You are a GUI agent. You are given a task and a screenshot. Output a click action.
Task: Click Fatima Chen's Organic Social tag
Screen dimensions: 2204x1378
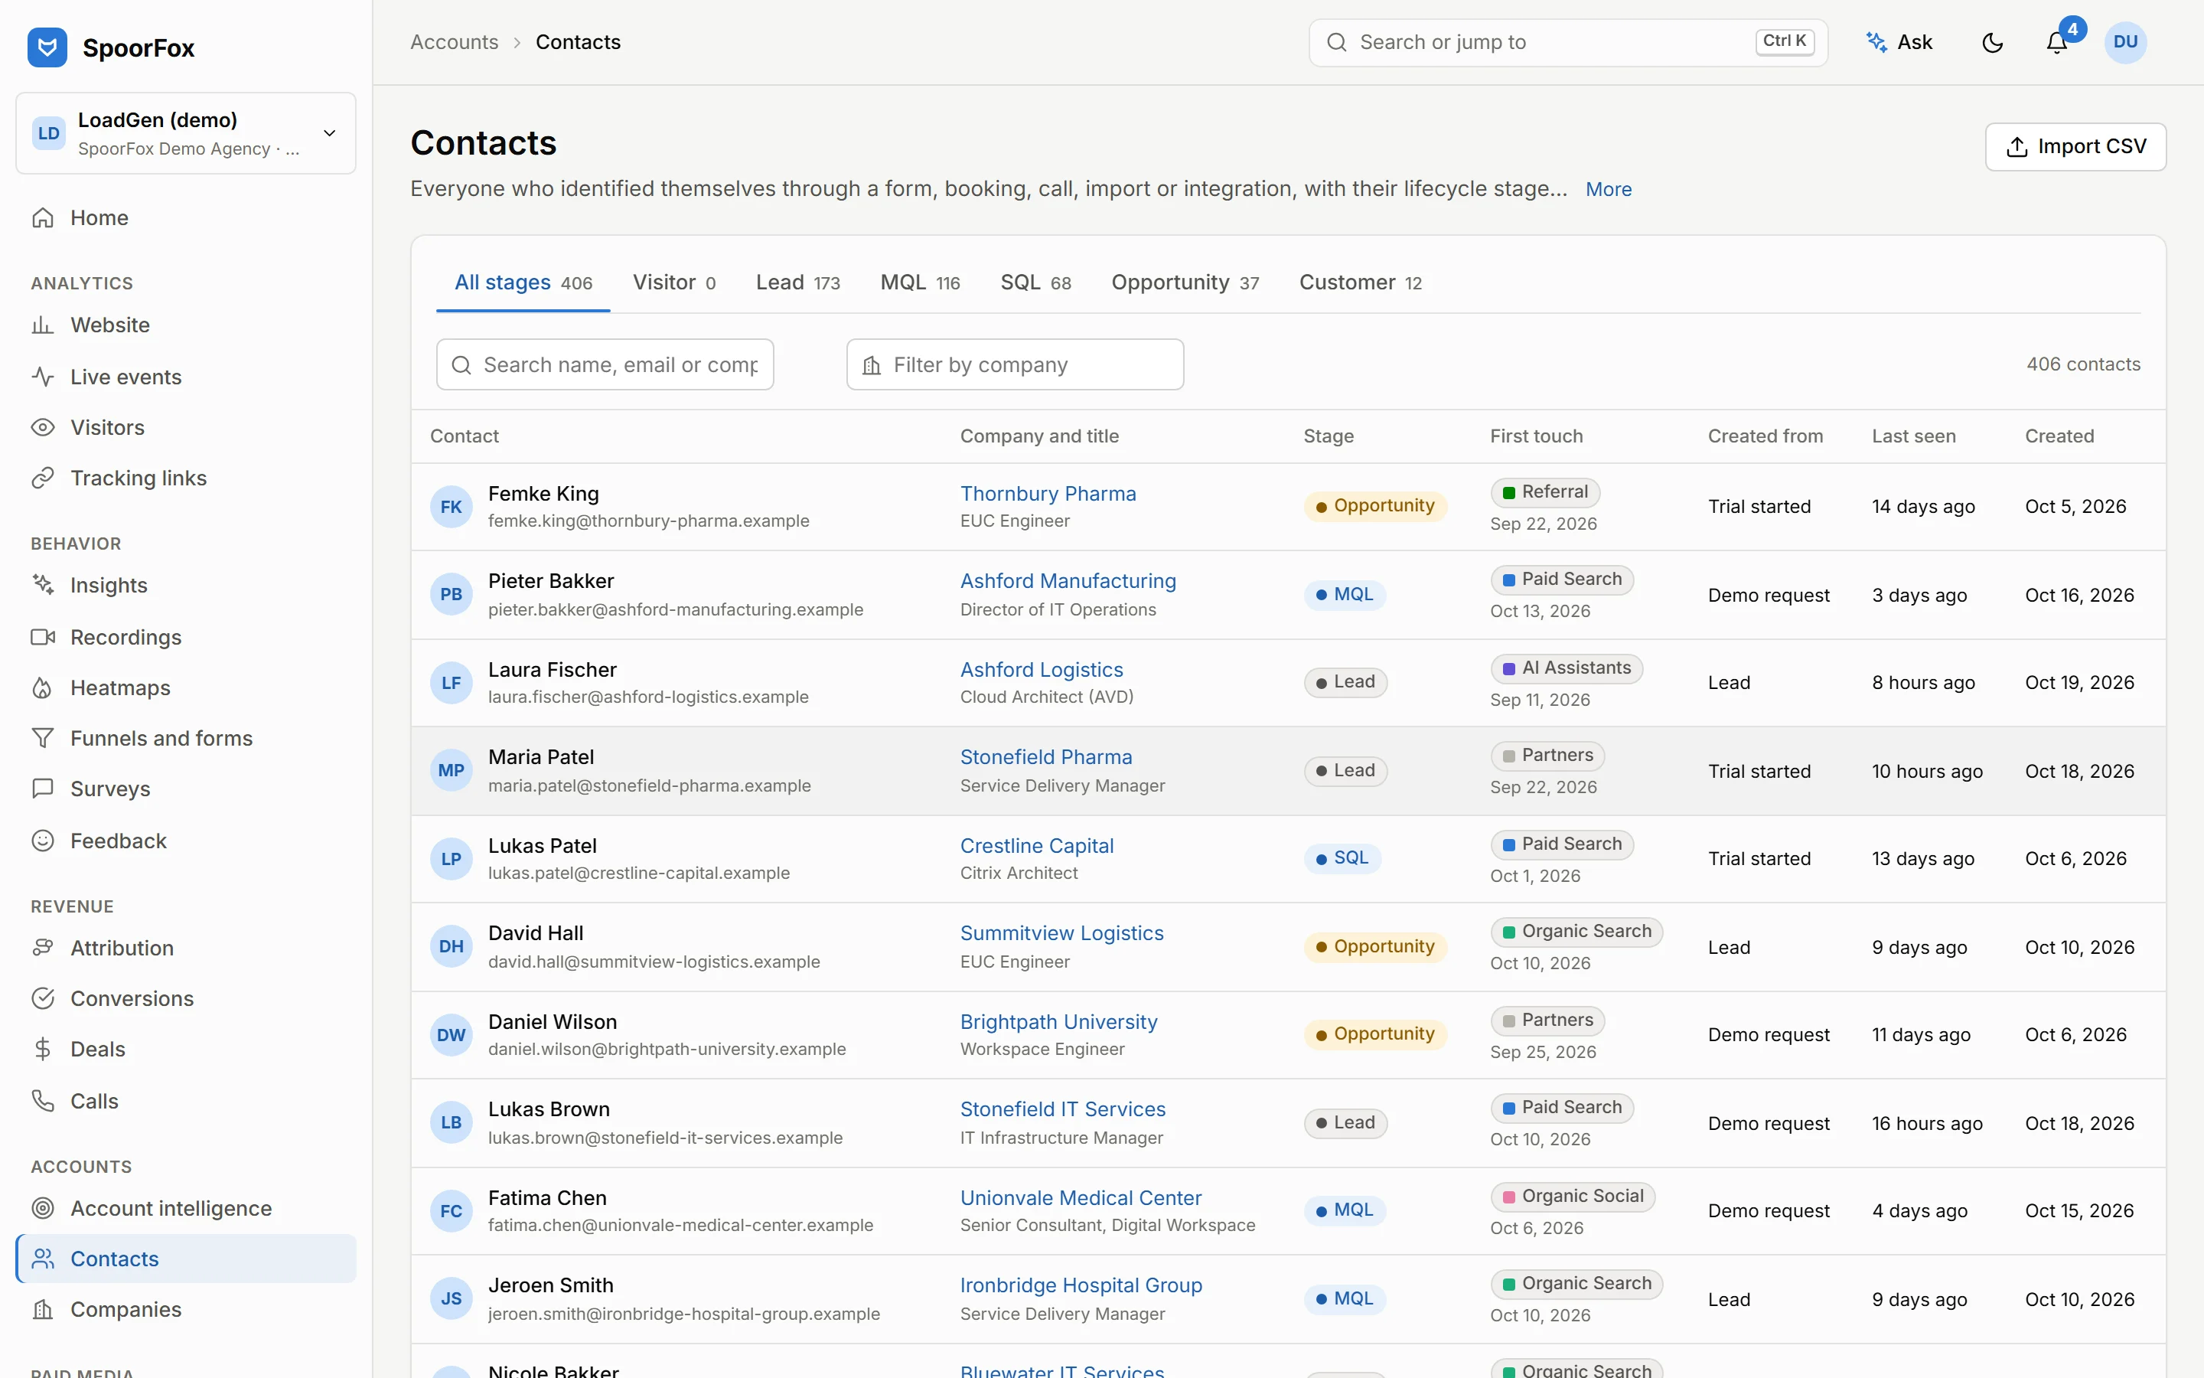point(1572,1197)
